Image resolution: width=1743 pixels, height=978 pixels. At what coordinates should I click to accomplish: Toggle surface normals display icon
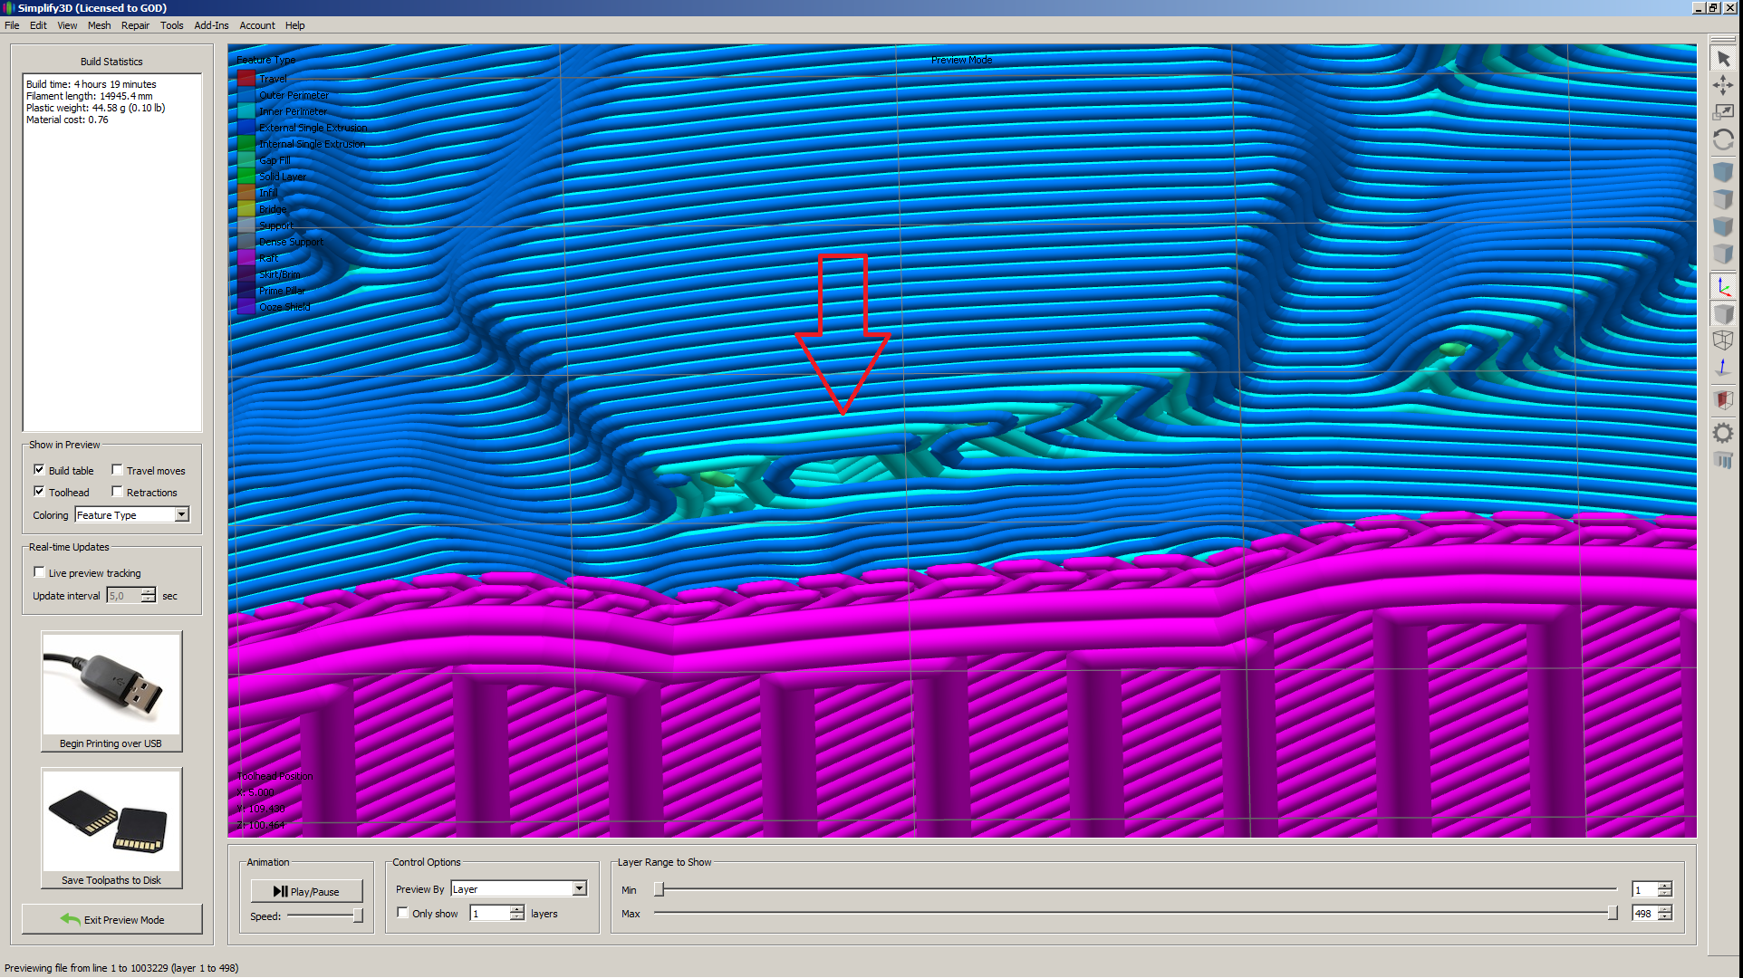tap(1723, 367)
